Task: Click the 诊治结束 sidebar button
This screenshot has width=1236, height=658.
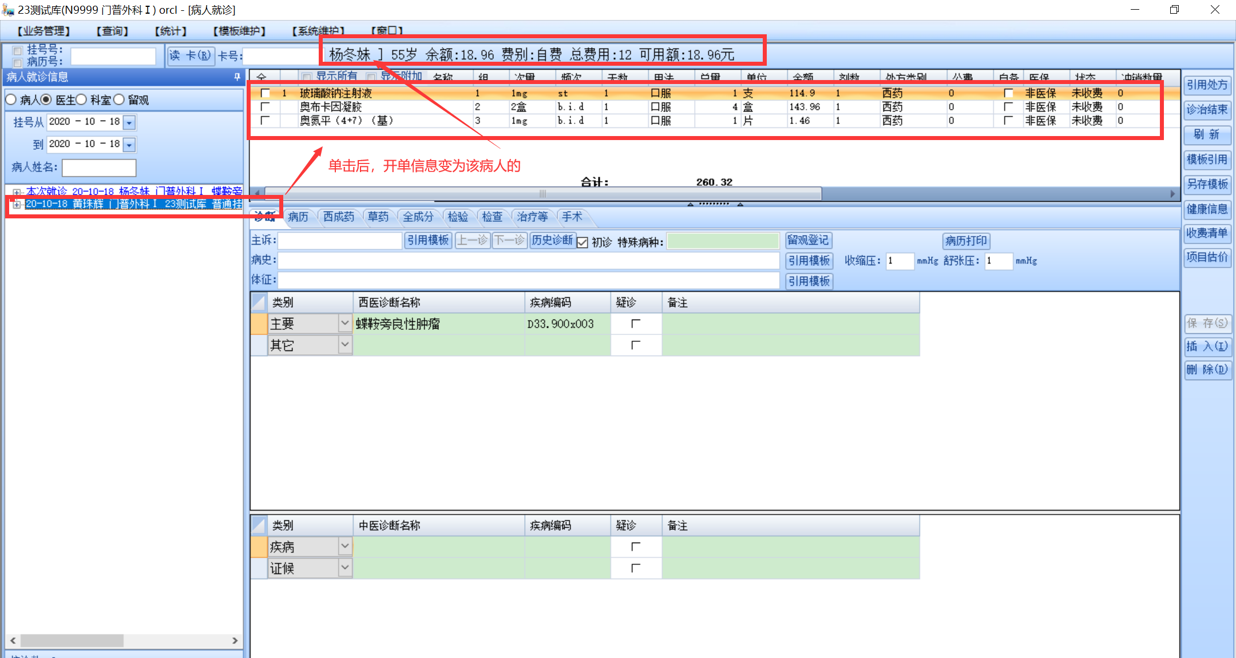Action: 1207,110
